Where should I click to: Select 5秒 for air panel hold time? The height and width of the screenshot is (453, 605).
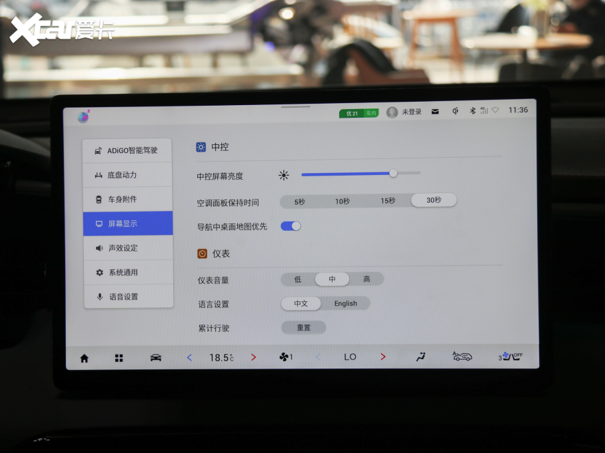click(x=299, y=201)
